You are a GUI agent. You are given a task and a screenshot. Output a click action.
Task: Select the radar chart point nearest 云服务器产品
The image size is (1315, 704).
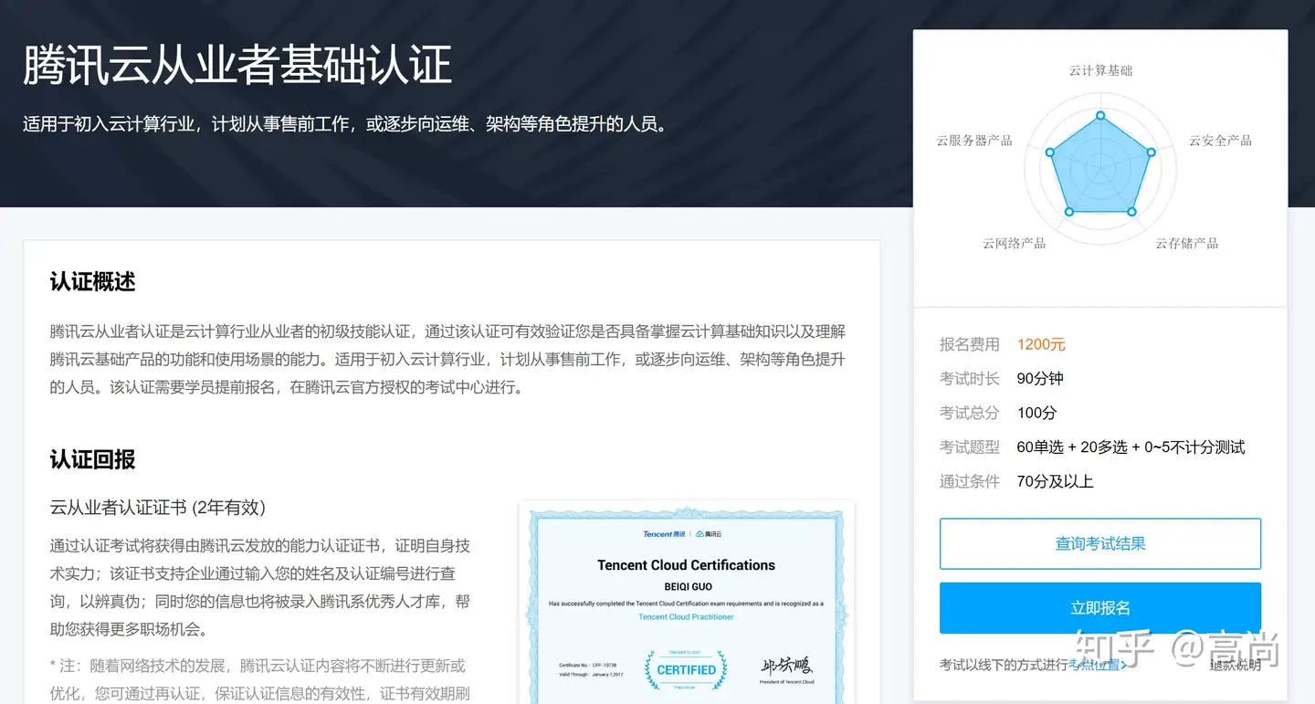pyautogui.click(x=1050, y=152)
